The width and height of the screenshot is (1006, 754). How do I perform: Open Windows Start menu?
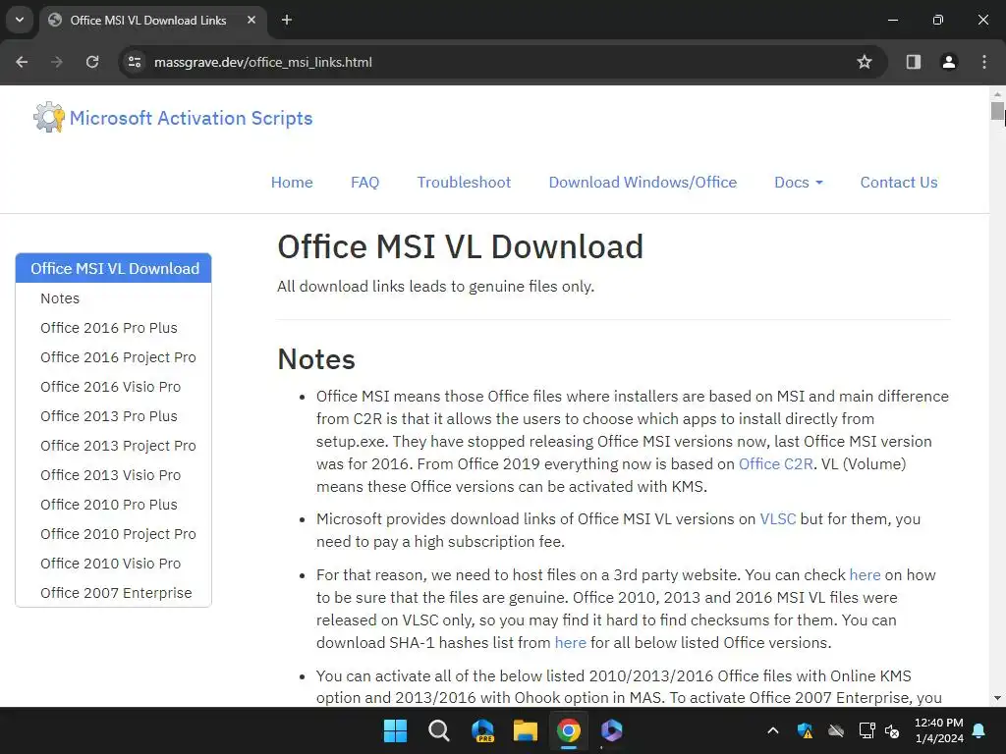coord(395,730)
